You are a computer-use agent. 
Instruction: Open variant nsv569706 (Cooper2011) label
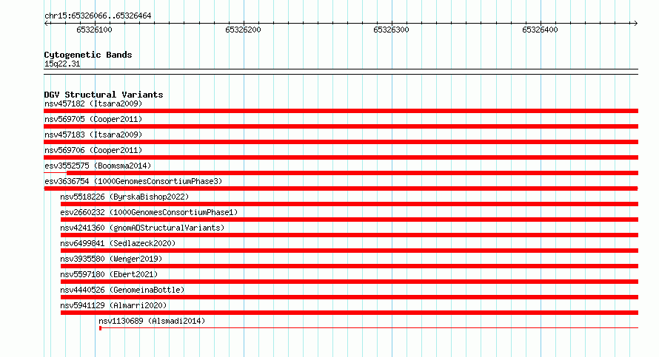point(93,150)
